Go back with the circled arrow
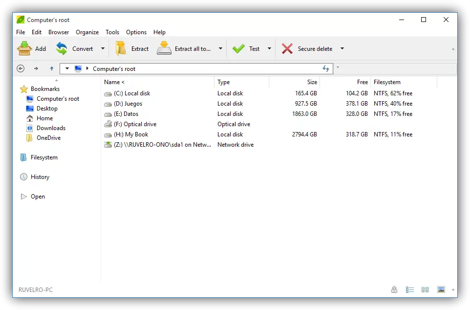The height and width of the screenshot is (310, 470). coord(21,69)
